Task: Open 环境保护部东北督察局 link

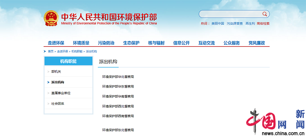Action: pyautogui.click(x=118, y=130)
